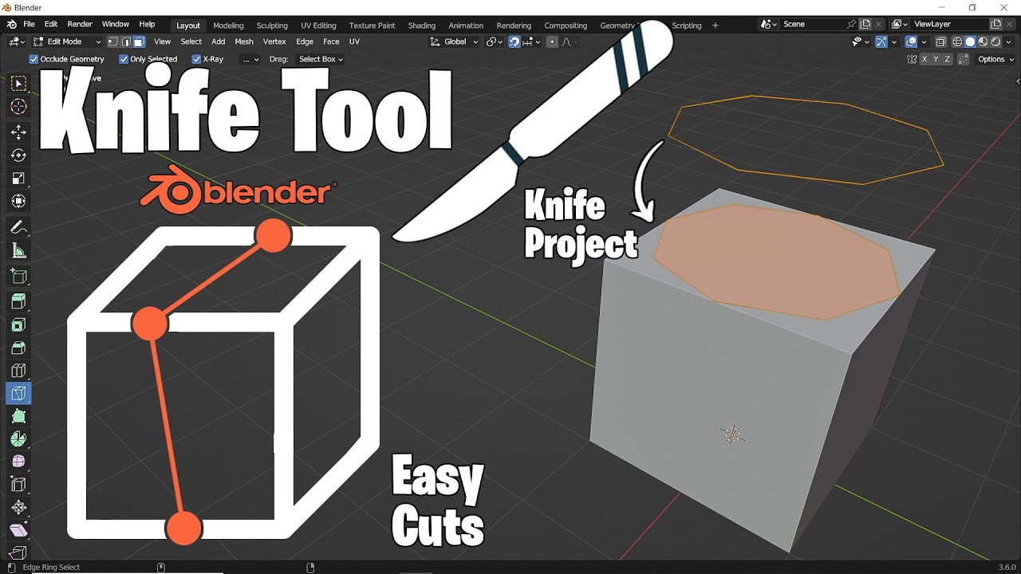This screenshot has height=574, width=1021.
Task: Toggle viewport gizmos display
Action: tap(881, 41)
